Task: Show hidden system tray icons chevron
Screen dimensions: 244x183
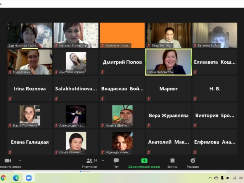Action: (x=210, y=178)
